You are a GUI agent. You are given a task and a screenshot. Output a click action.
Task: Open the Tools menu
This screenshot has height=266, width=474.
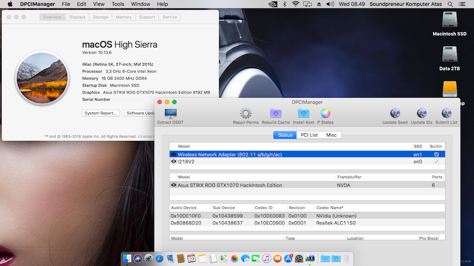[118, 4]
